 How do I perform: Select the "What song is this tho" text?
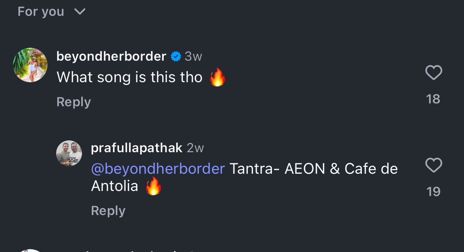pyautogui.click(x=129, y=77)
